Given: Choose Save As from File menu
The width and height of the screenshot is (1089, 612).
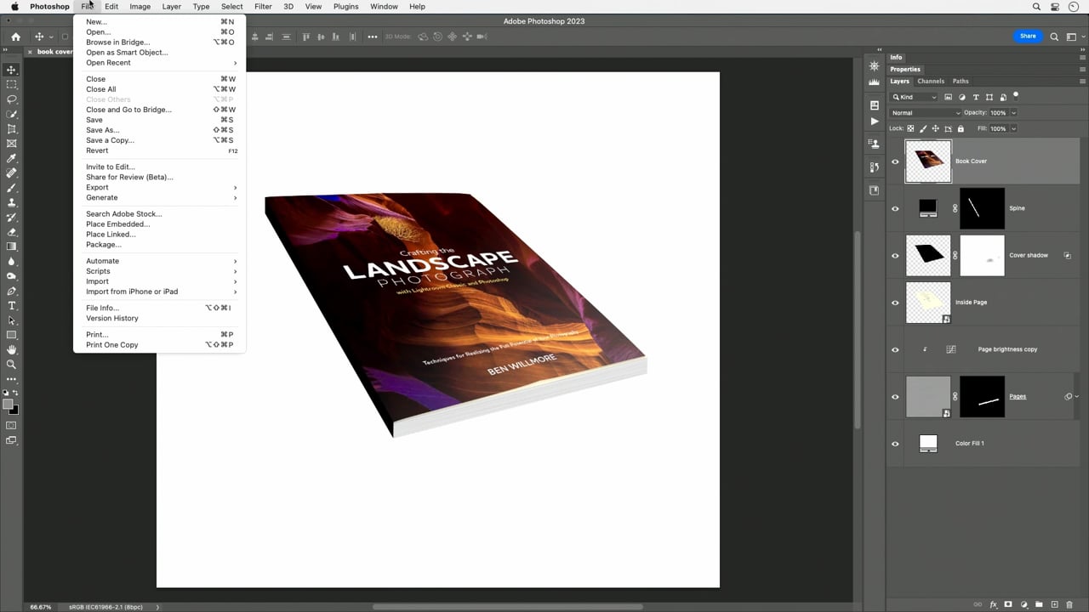Looking at the screenshot, I should (x=160, y=130).
